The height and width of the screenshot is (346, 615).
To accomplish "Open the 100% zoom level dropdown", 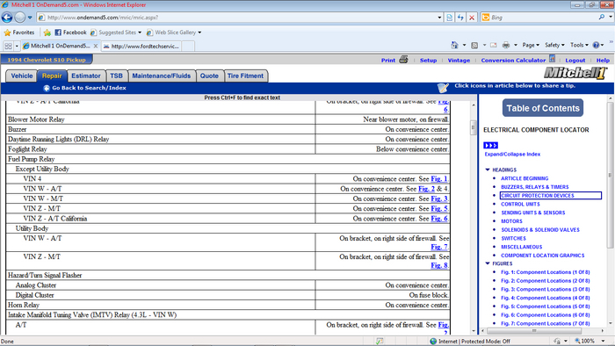I will click(603, 341).
